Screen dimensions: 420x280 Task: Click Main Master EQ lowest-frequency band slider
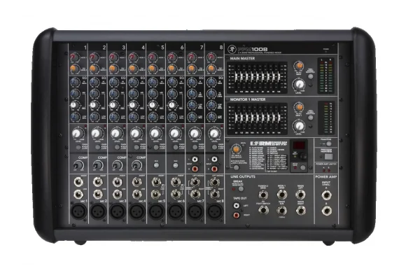237,77
